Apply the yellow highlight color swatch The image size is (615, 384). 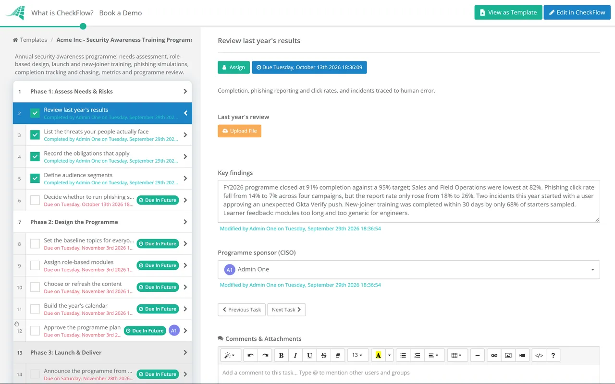point(378,355)
